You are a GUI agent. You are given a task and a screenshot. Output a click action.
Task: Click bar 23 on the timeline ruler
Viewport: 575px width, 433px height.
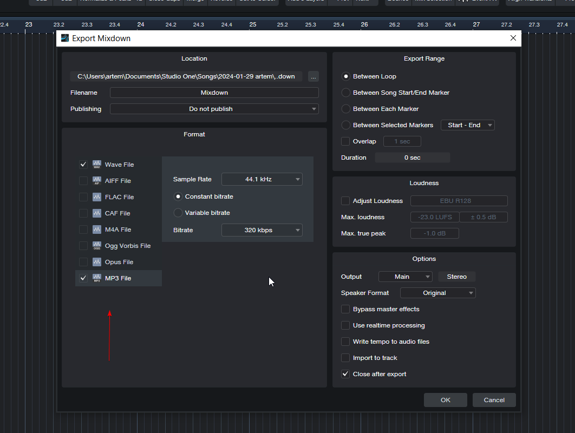(29, 24)
